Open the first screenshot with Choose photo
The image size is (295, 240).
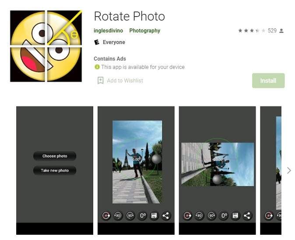click(x=55, y=171)
